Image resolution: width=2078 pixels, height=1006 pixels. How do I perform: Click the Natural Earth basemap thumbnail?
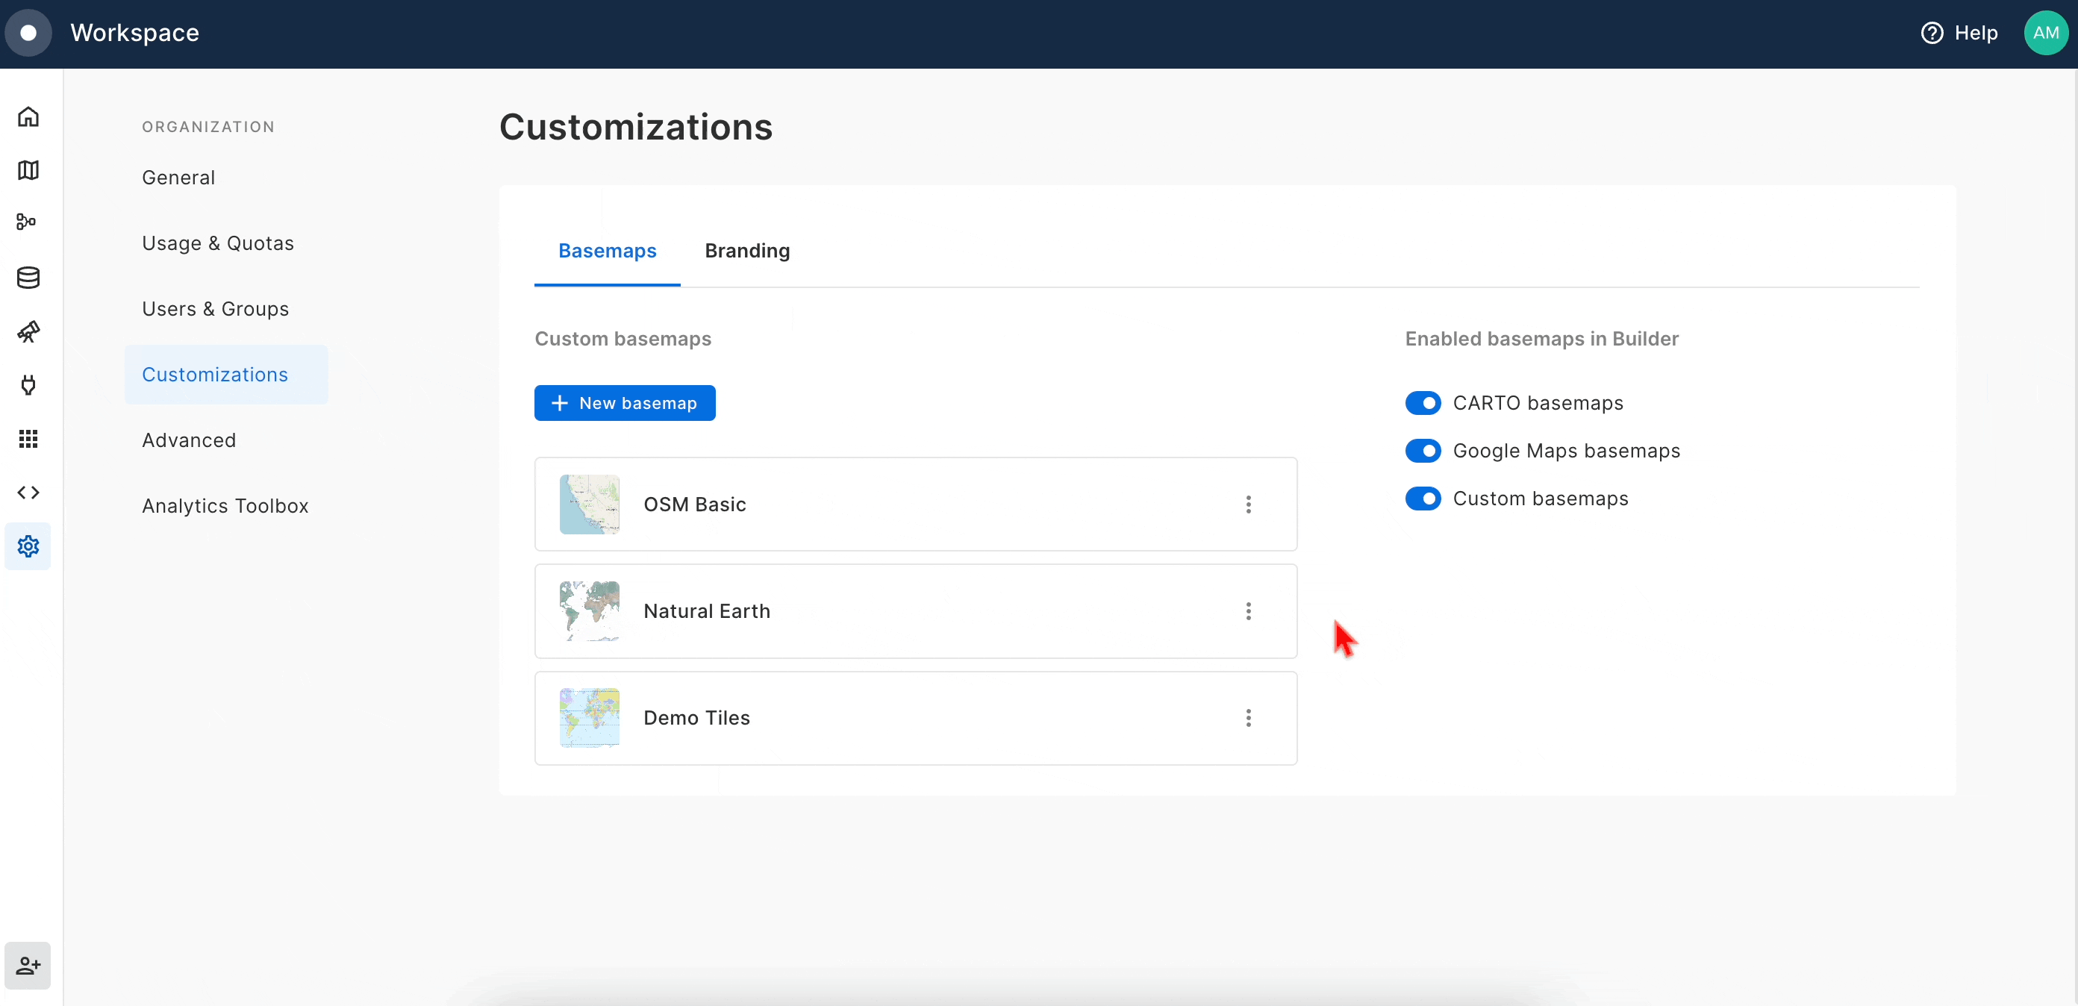pos(590,610)
